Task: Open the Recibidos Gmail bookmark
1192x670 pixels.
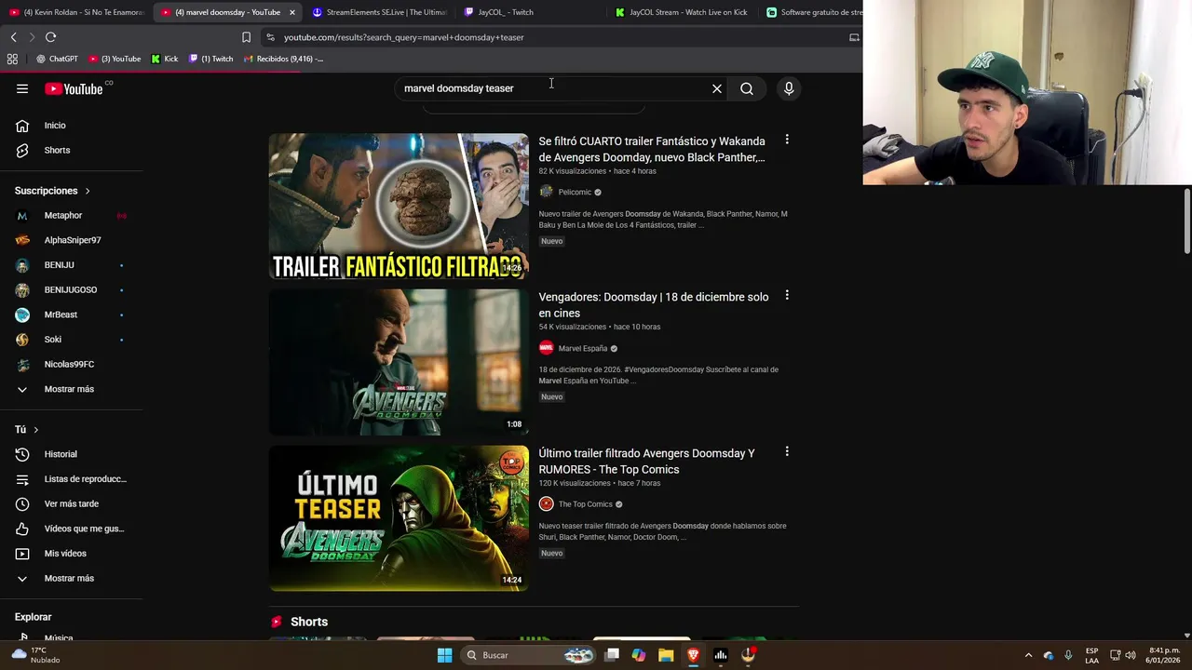Action: pos(283,59)
